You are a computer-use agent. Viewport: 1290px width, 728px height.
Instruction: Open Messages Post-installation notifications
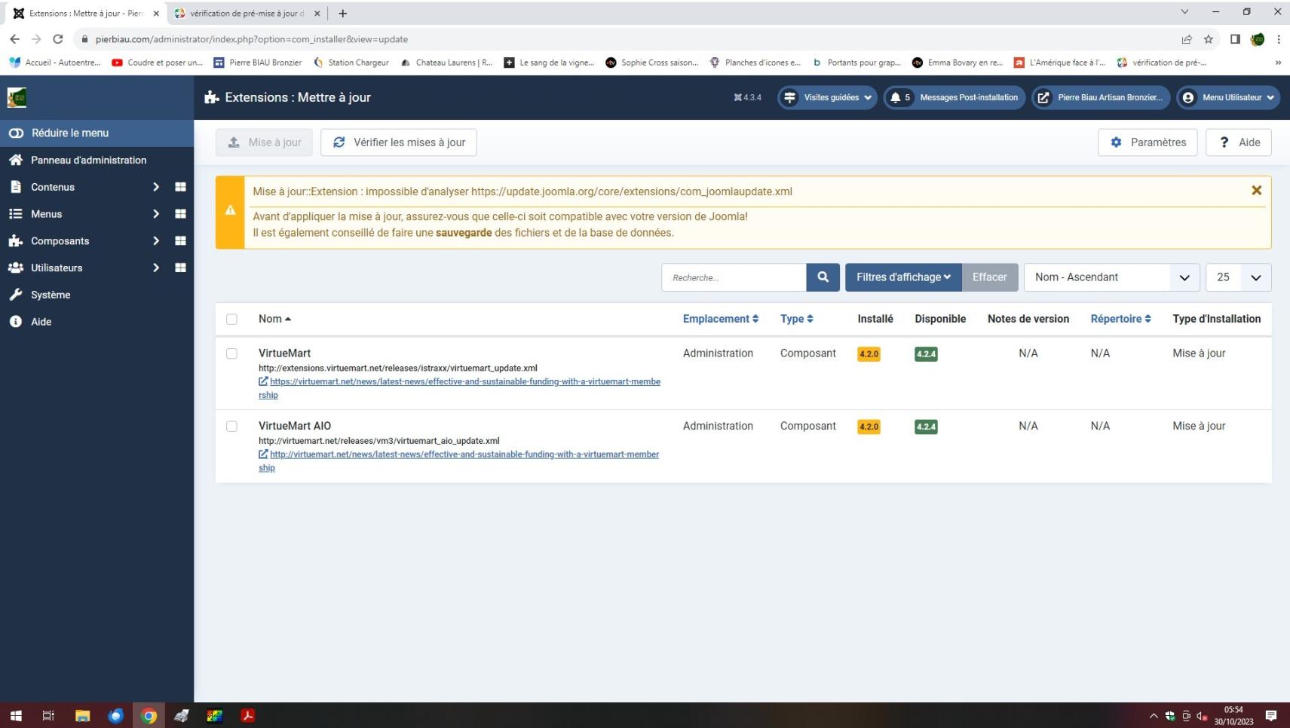coord(954,97)
